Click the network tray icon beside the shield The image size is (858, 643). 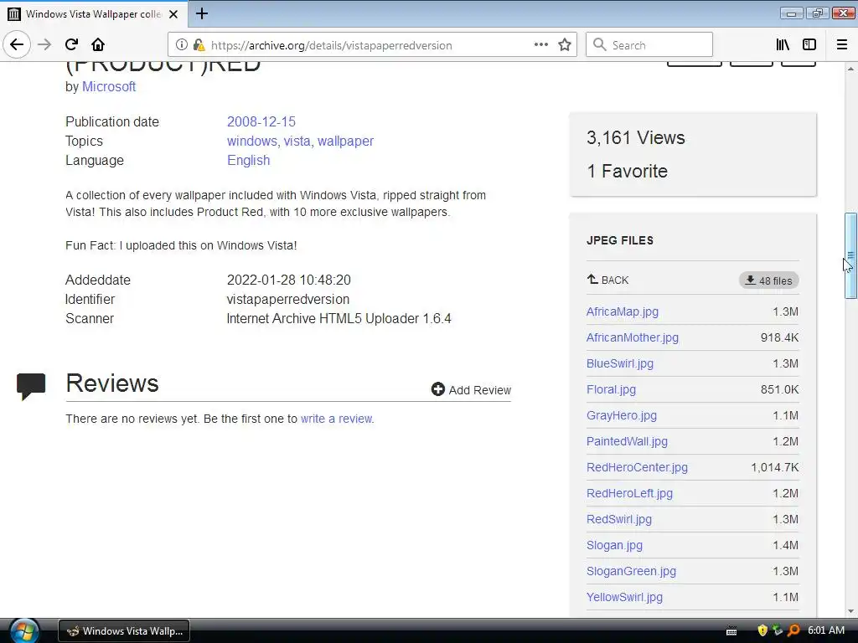pyautogui.click(x=778, y=630)
